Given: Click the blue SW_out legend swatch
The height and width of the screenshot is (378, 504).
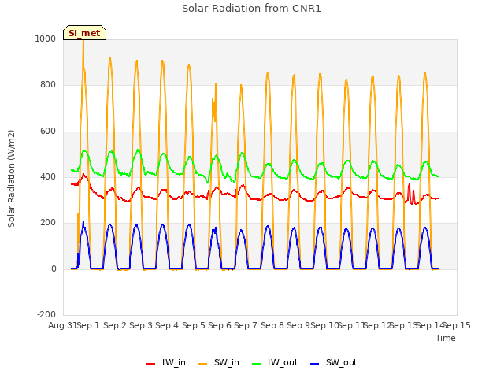Looking at the screenshot, I should 315,364.
